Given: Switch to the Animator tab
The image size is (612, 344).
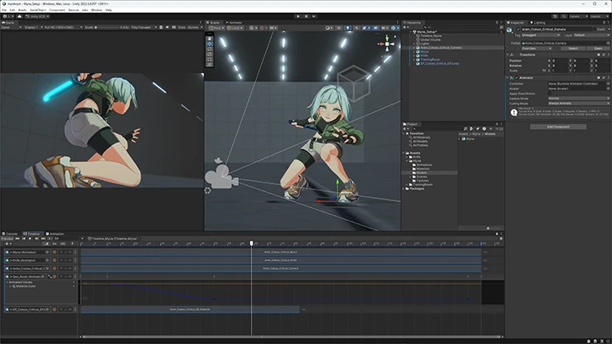Looking at the screenshot, I should (234, 22).
